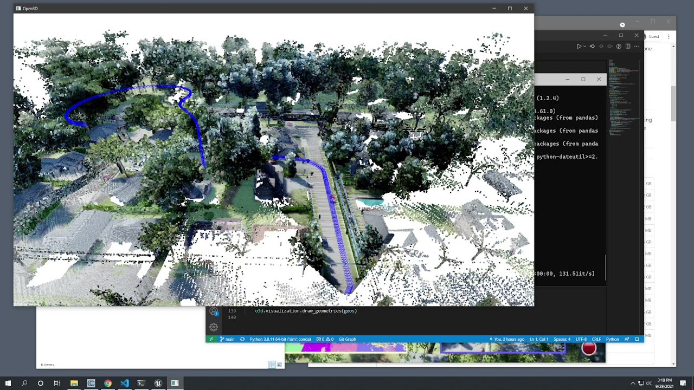
Task: Open Unreal Engine from the taskbar
Action: tap(158, 383)
